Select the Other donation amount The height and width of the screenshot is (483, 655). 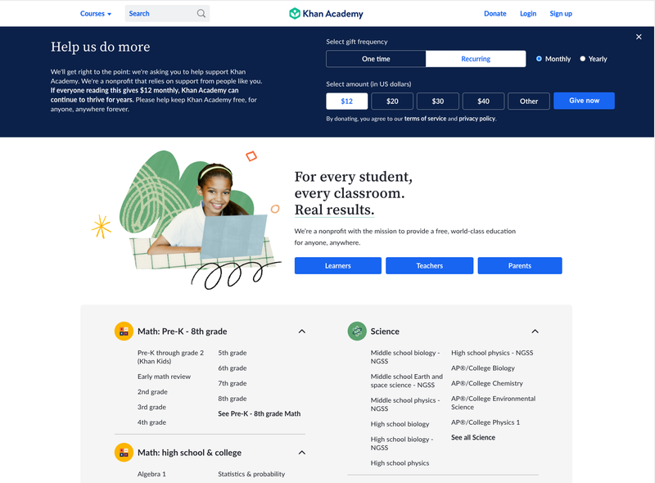coord(529,102)
